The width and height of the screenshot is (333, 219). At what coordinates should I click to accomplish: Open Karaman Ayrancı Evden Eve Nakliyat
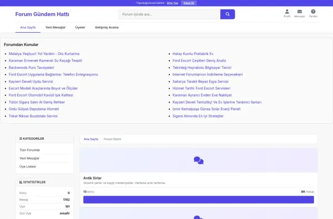click(x=202, y=95)
